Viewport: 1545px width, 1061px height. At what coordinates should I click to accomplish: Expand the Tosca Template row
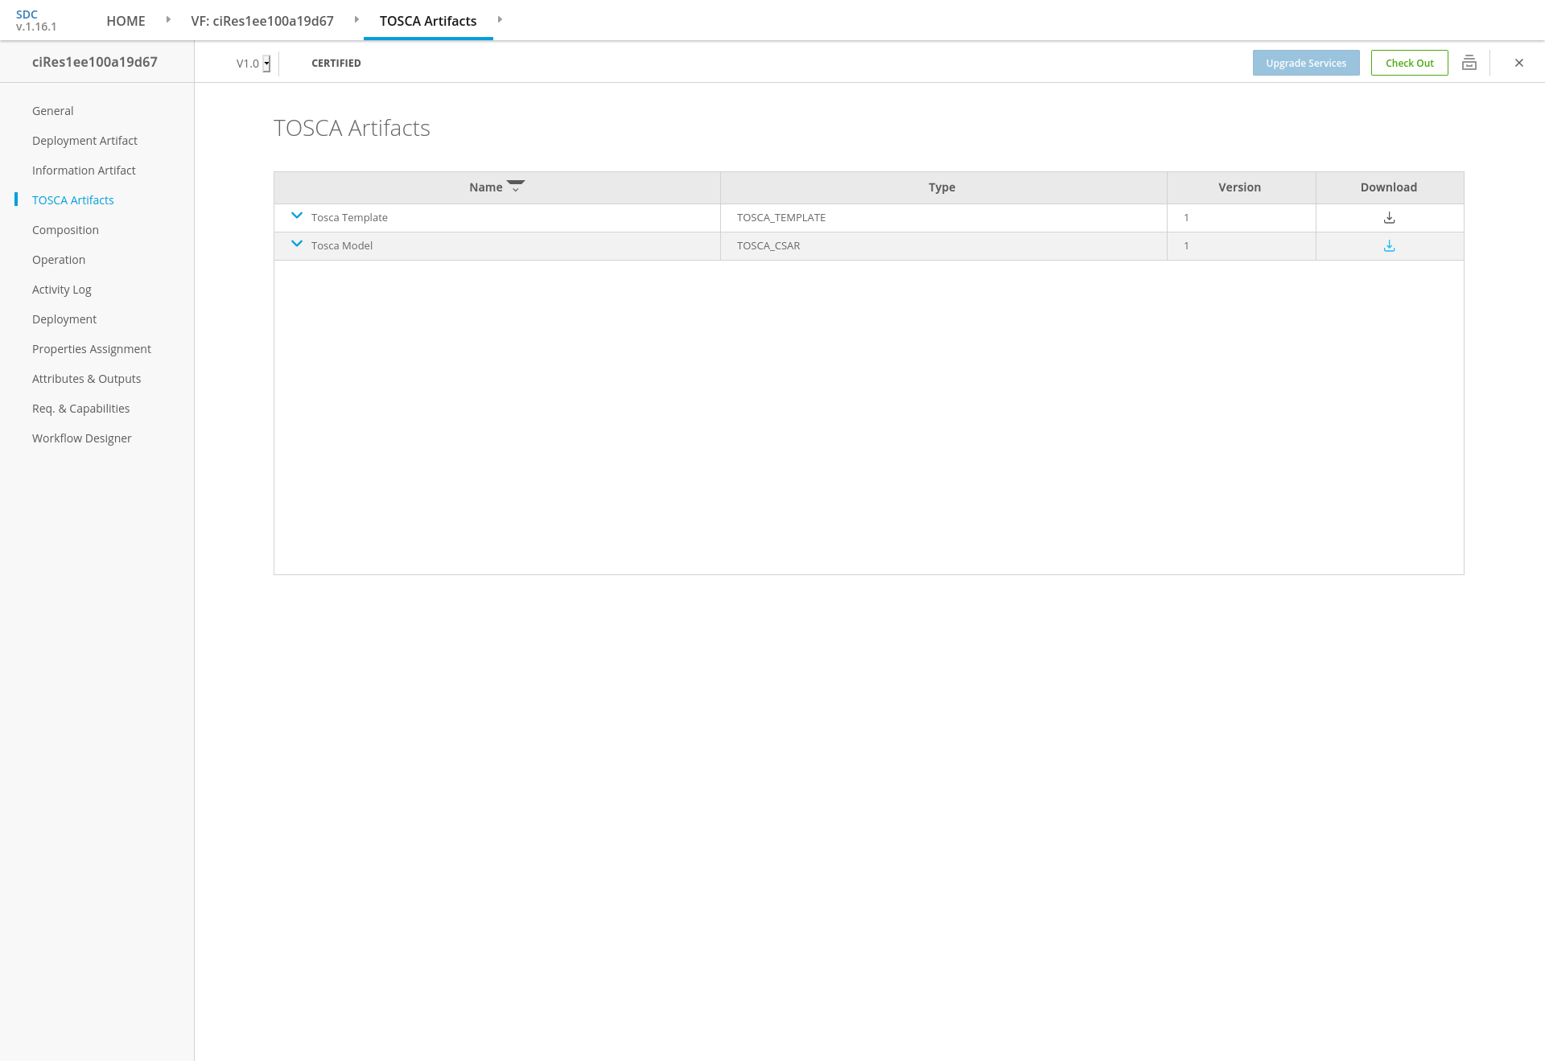pyautogui.click(x=297, y=216)
